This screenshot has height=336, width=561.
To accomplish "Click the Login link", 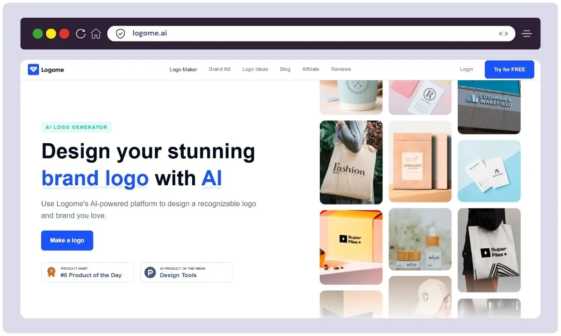I will click(x=466, y=69).
